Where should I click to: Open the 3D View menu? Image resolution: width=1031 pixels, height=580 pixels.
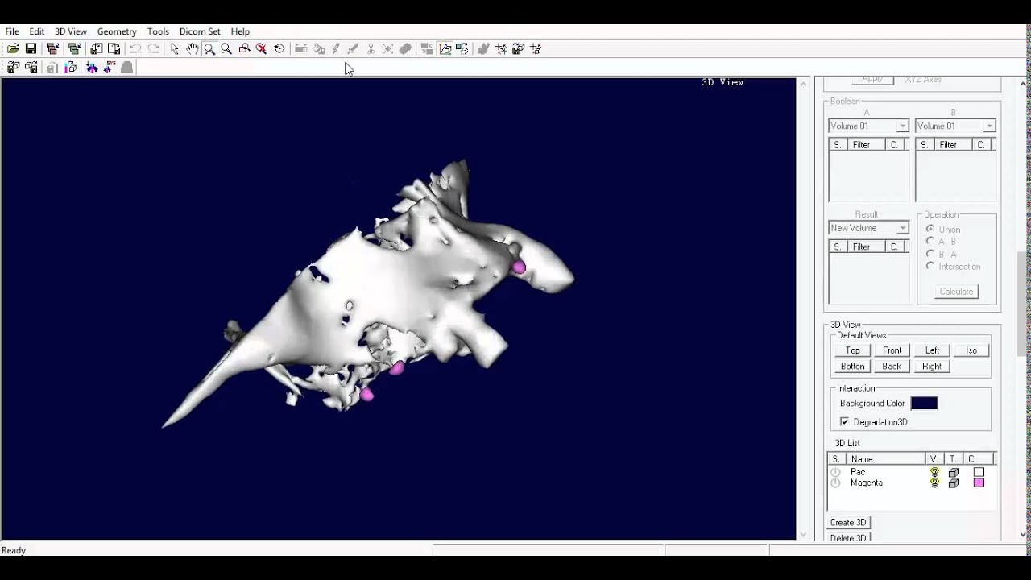pos(71,31)
